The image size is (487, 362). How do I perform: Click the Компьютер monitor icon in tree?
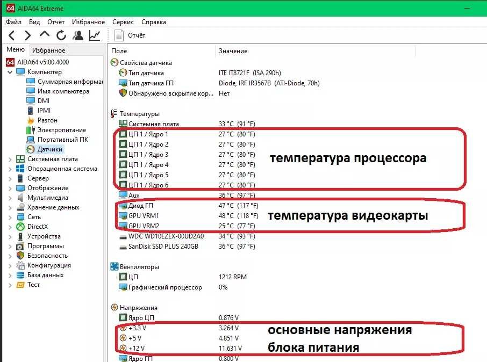tap(20, 72)
